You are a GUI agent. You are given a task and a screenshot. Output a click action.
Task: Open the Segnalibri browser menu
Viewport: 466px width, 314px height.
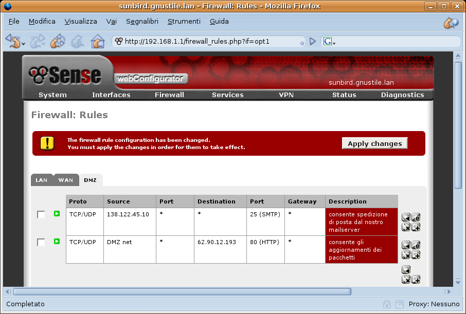[142, 22]
